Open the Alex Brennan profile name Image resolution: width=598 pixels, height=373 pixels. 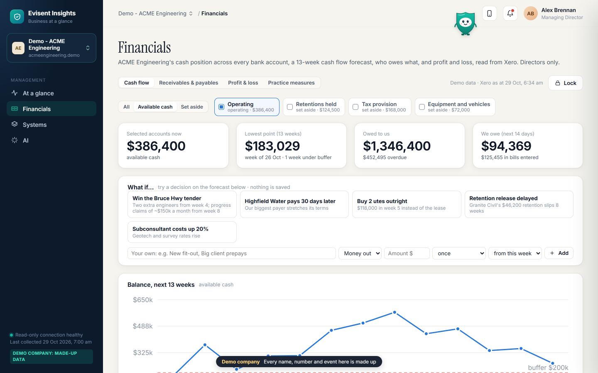pos(559,10)
